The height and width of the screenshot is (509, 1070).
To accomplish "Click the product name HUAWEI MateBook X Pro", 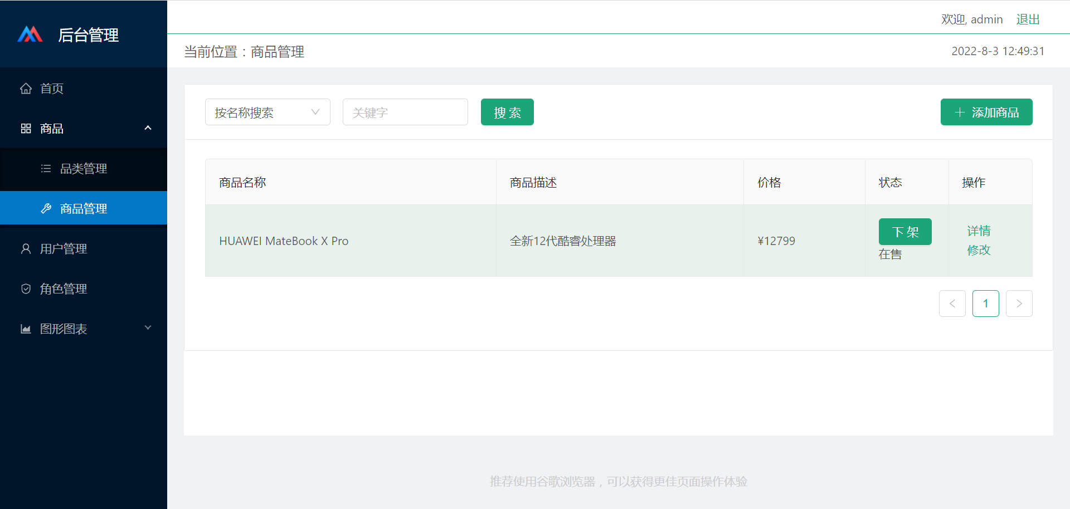I will [x=284, y=241].
